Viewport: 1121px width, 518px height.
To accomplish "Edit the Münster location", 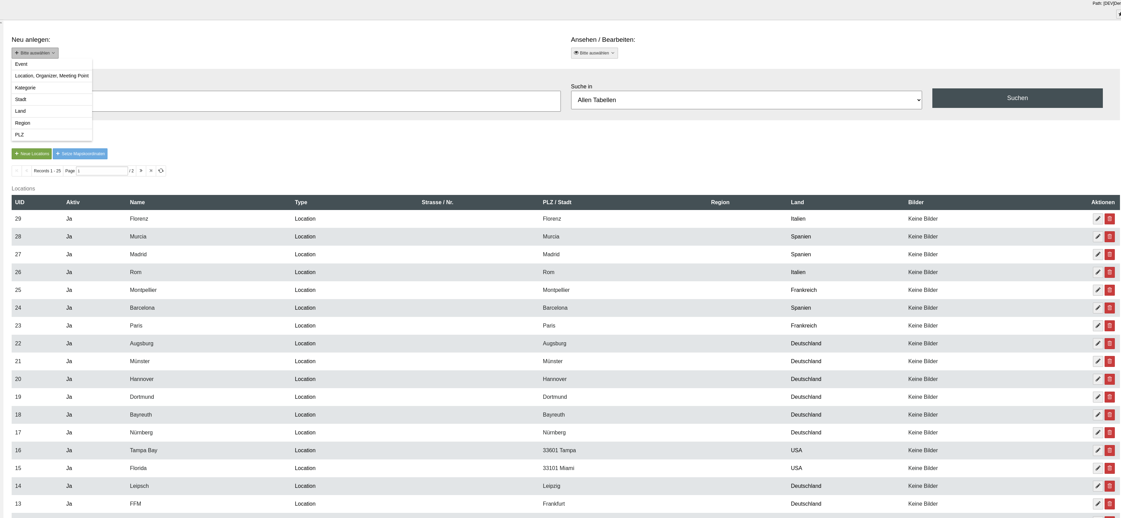I will (x=1098, y=362).
